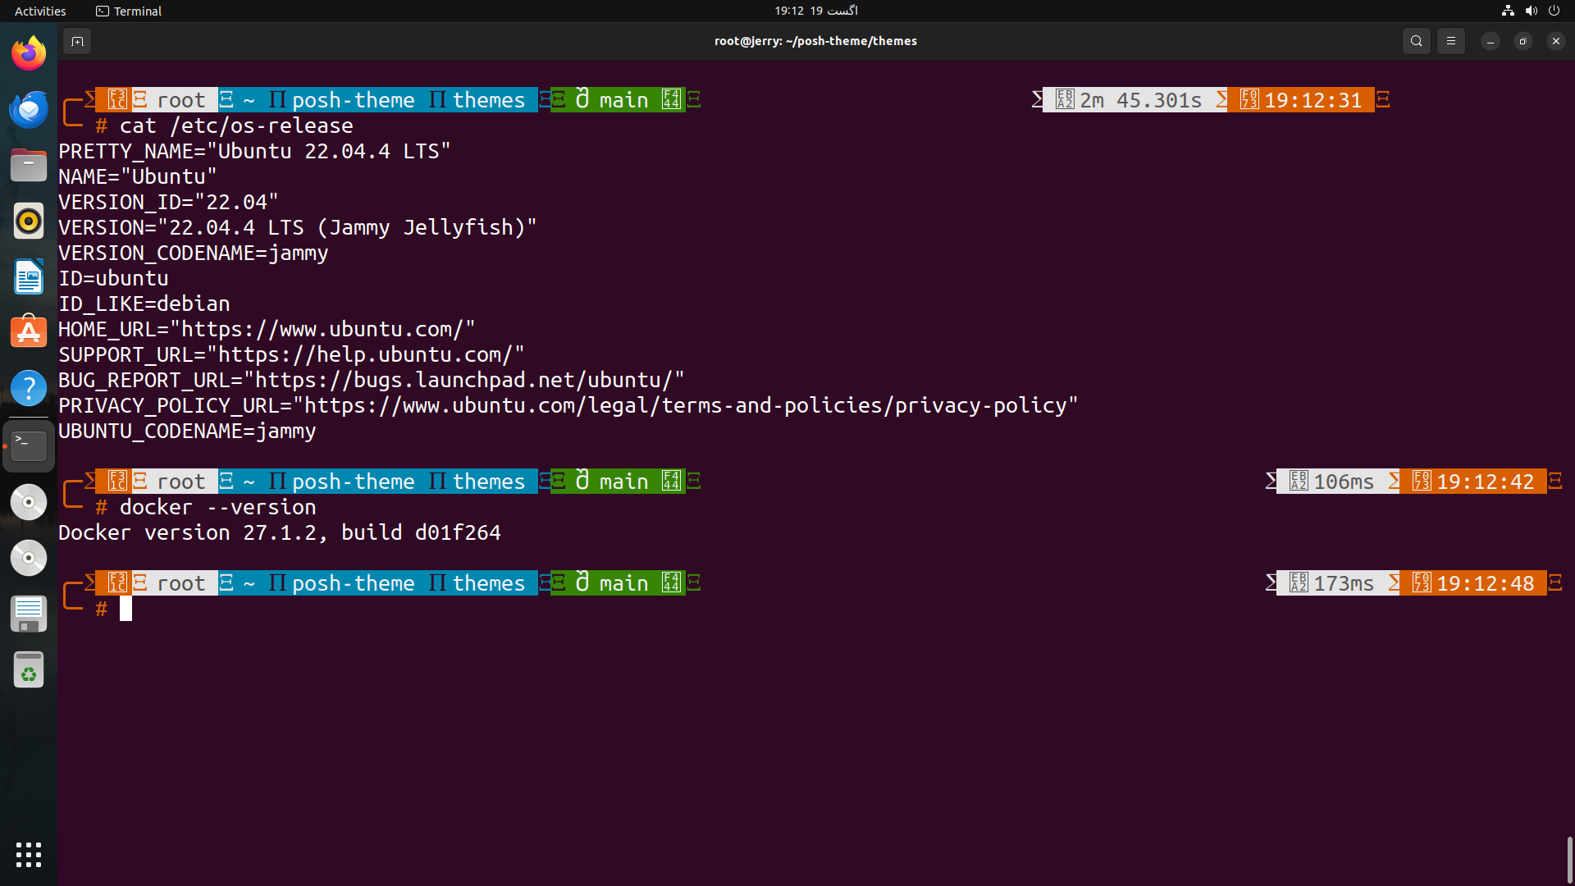Click the SUPPORT_URL help.ubuntu.com line
The height and width of the screenshot is (886, 1575).
(291, 354)
